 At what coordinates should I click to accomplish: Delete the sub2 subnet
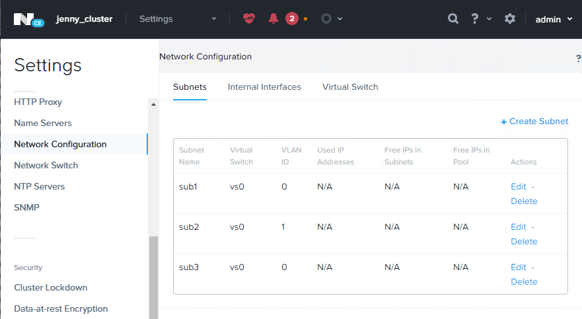tap(524, 242)
